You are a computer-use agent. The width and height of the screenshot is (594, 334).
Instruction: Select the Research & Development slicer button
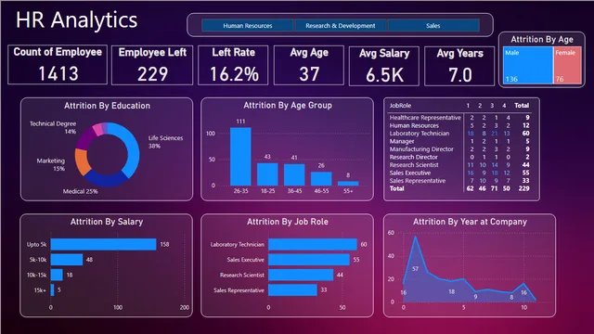341,25
